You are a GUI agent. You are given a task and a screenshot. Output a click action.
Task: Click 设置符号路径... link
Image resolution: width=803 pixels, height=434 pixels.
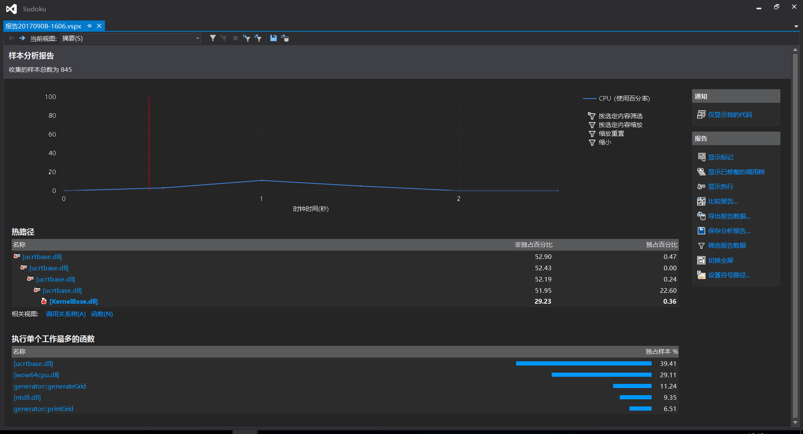729,275
